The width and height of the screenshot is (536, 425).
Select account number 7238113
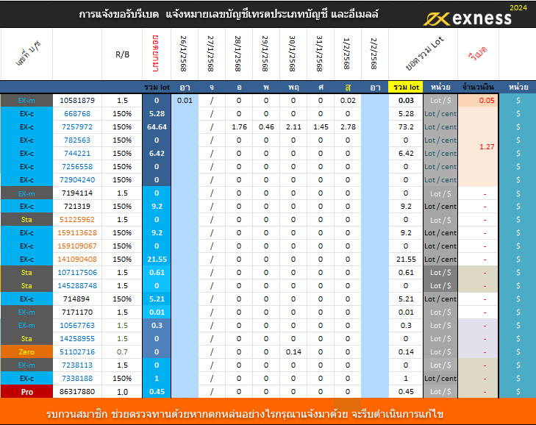[77, 365]
